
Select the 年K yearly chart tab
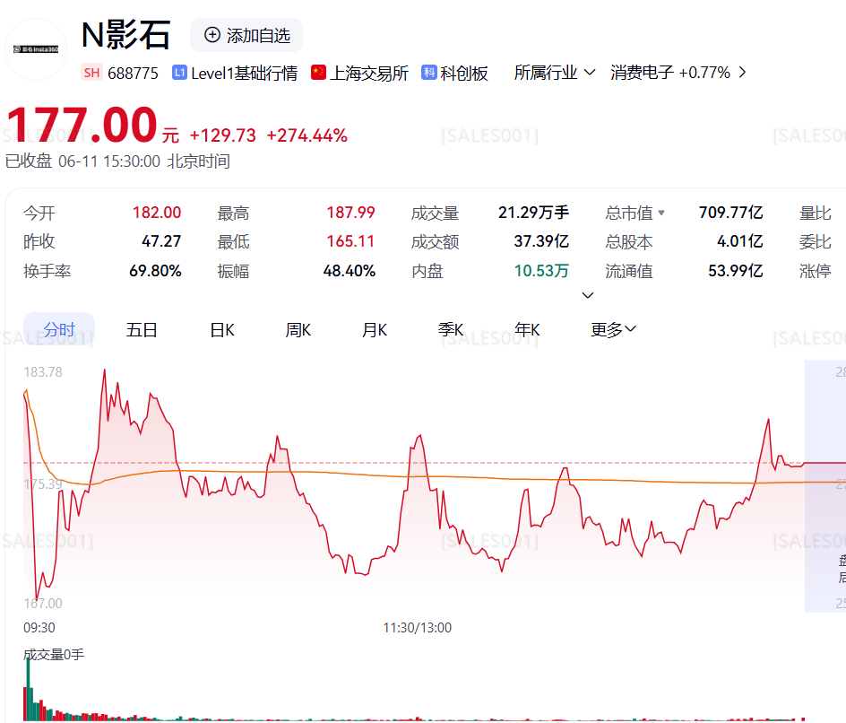528,330
